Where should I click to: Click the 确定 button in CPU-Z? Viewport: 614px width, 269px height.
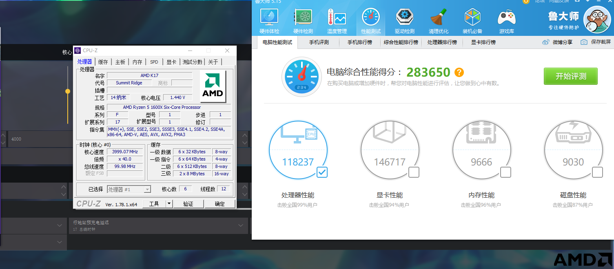[x=220, y=204]
